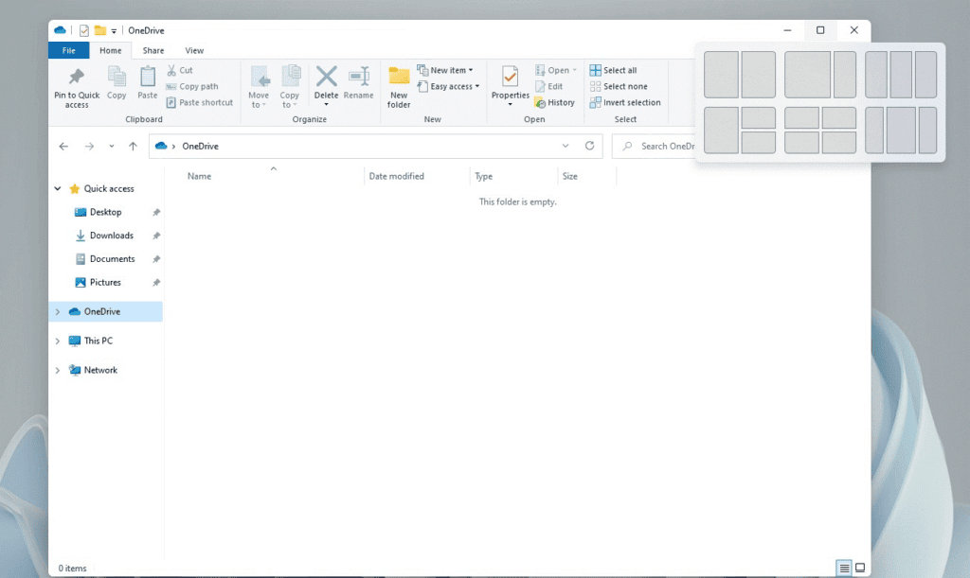
Task: Click Select all
Action: pos(613,70)
